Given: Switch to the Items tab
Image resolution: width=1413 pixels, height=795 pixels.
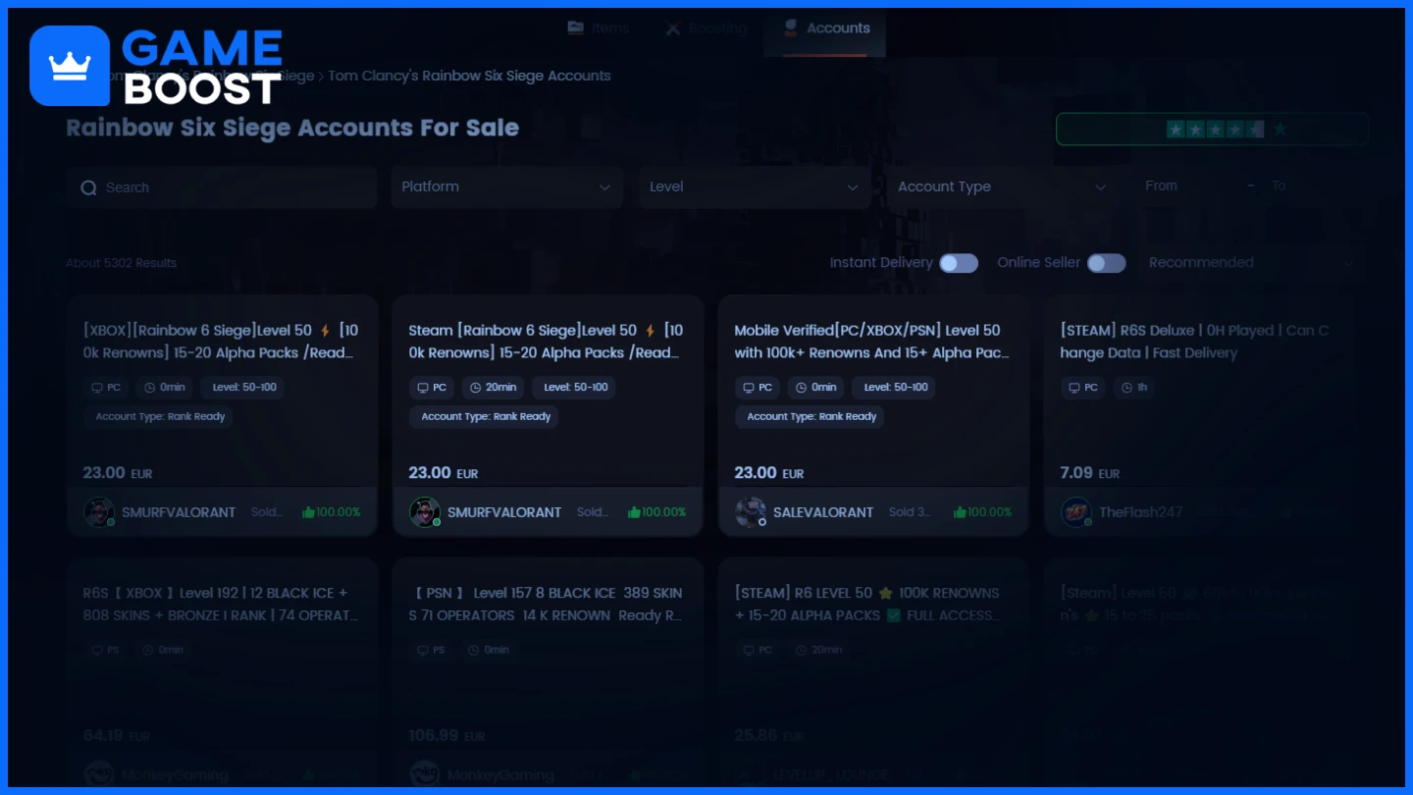Looking at the screenshot, I should pyautogui.click(x=599, y=28).
